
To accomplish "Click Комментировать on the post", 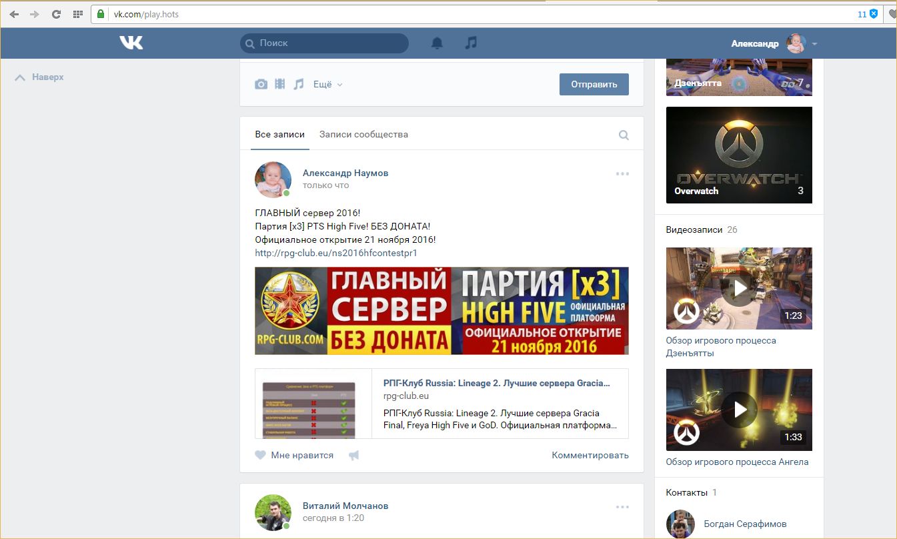I will (x=590, y=455).
